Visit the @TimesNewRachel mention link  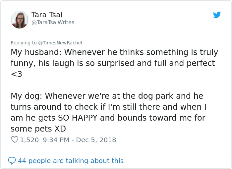click(60, 43)
